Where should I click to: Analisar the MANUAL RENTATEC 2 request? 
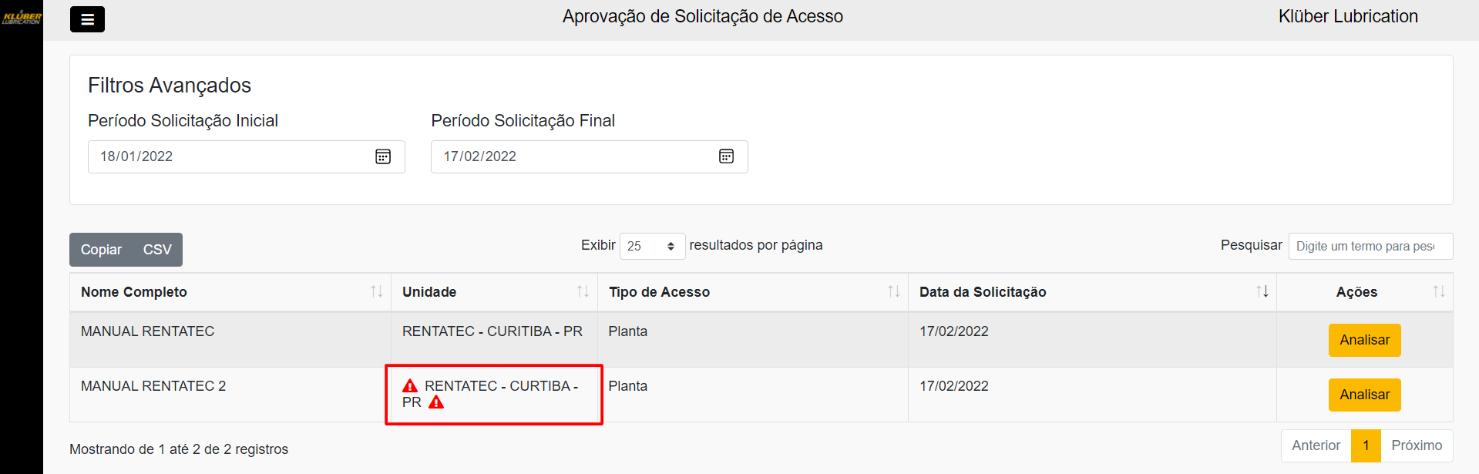coord(1364,395)
